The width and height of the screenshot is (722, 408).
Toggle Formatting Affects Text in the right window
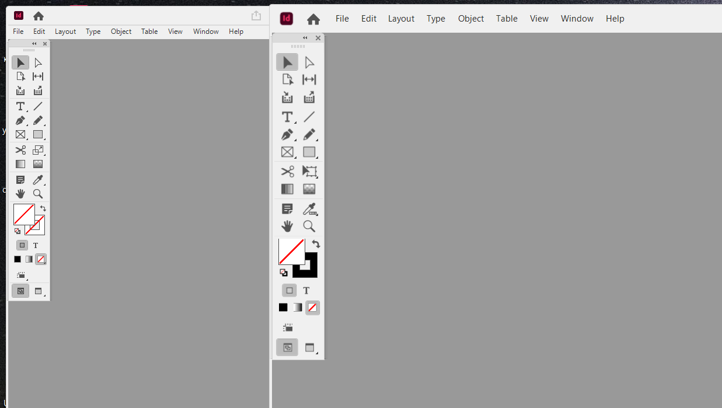(x=306, y=290)
